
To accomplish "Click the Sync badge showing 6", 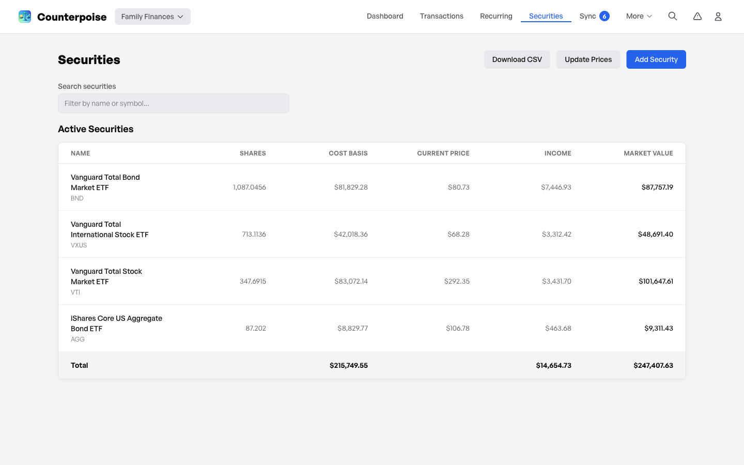I will pos(605,16).
